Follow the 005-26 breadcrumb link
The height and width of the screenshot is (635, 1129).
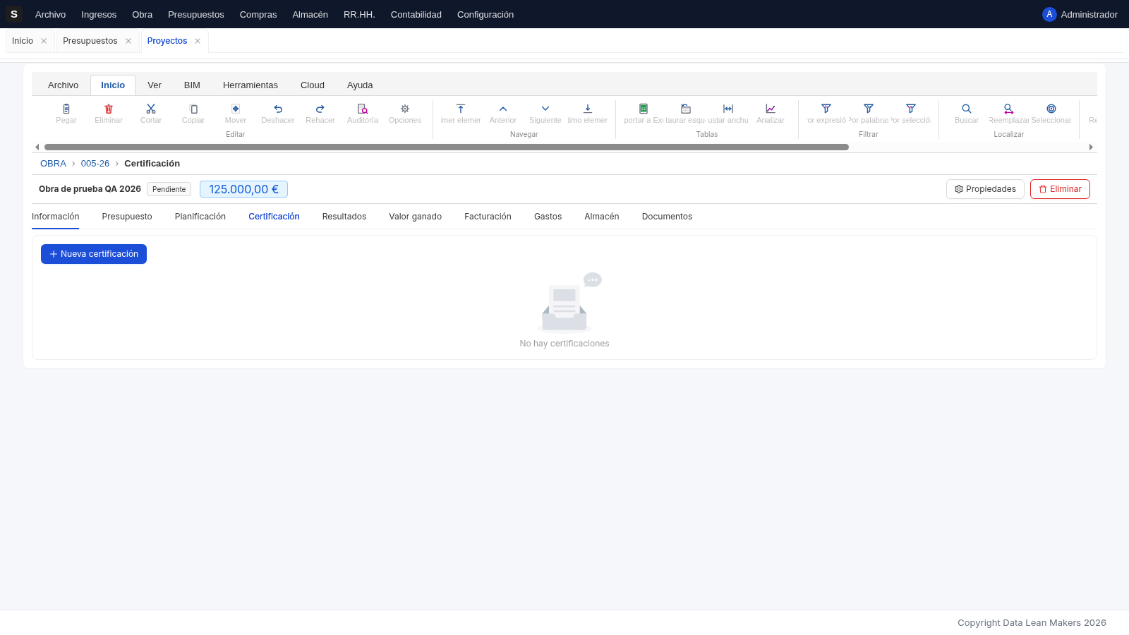(x=95, y=164)
